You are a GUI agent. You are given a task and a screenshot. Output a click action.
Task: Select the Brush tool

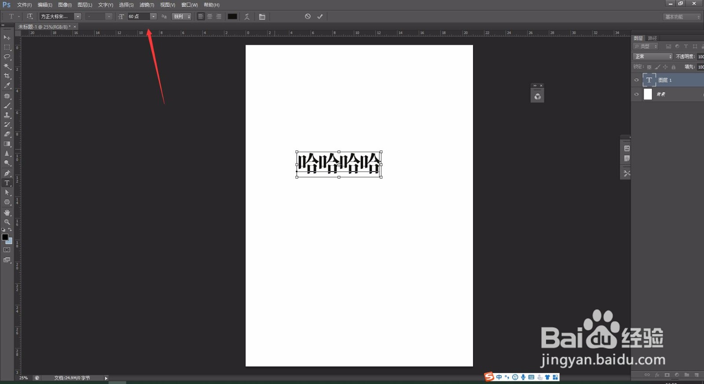click(7, 106)
